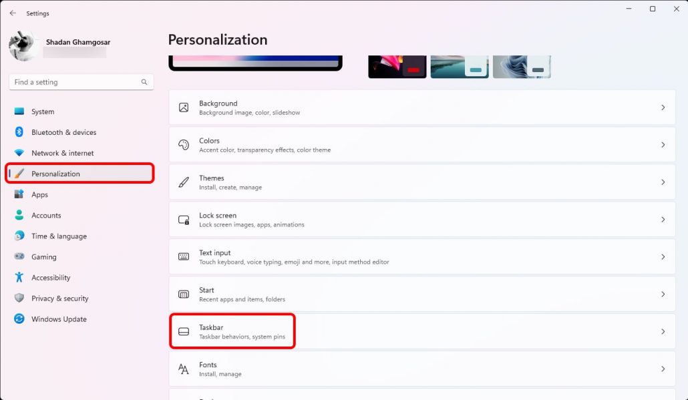688x400 pixels.
Task: Click the Accessibility figure icon
Action: point(19,277)
